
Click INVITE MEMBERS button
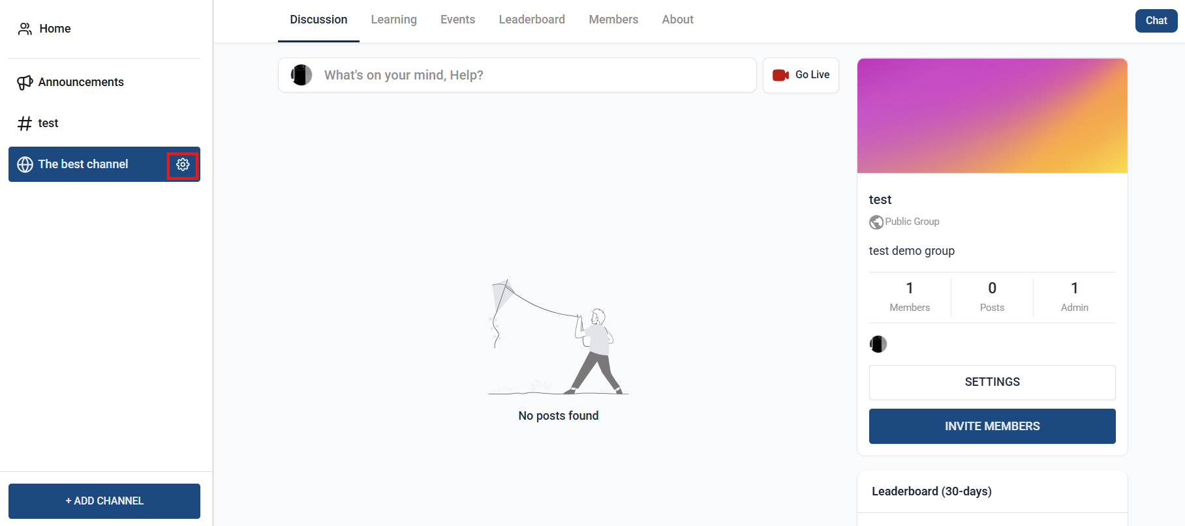pyautogui.click(x=993, y=426)
